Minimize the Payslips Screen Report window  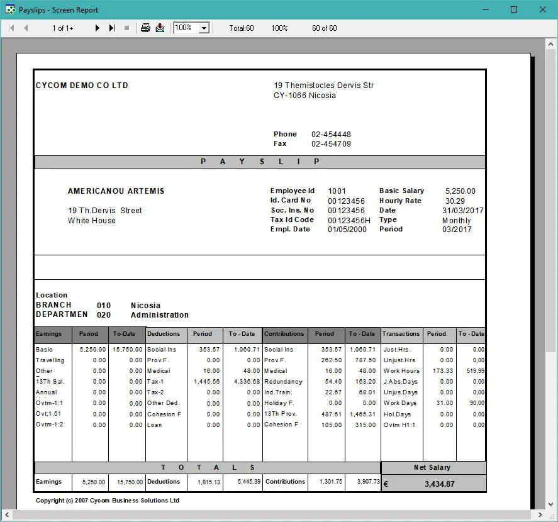coord(486,9)
